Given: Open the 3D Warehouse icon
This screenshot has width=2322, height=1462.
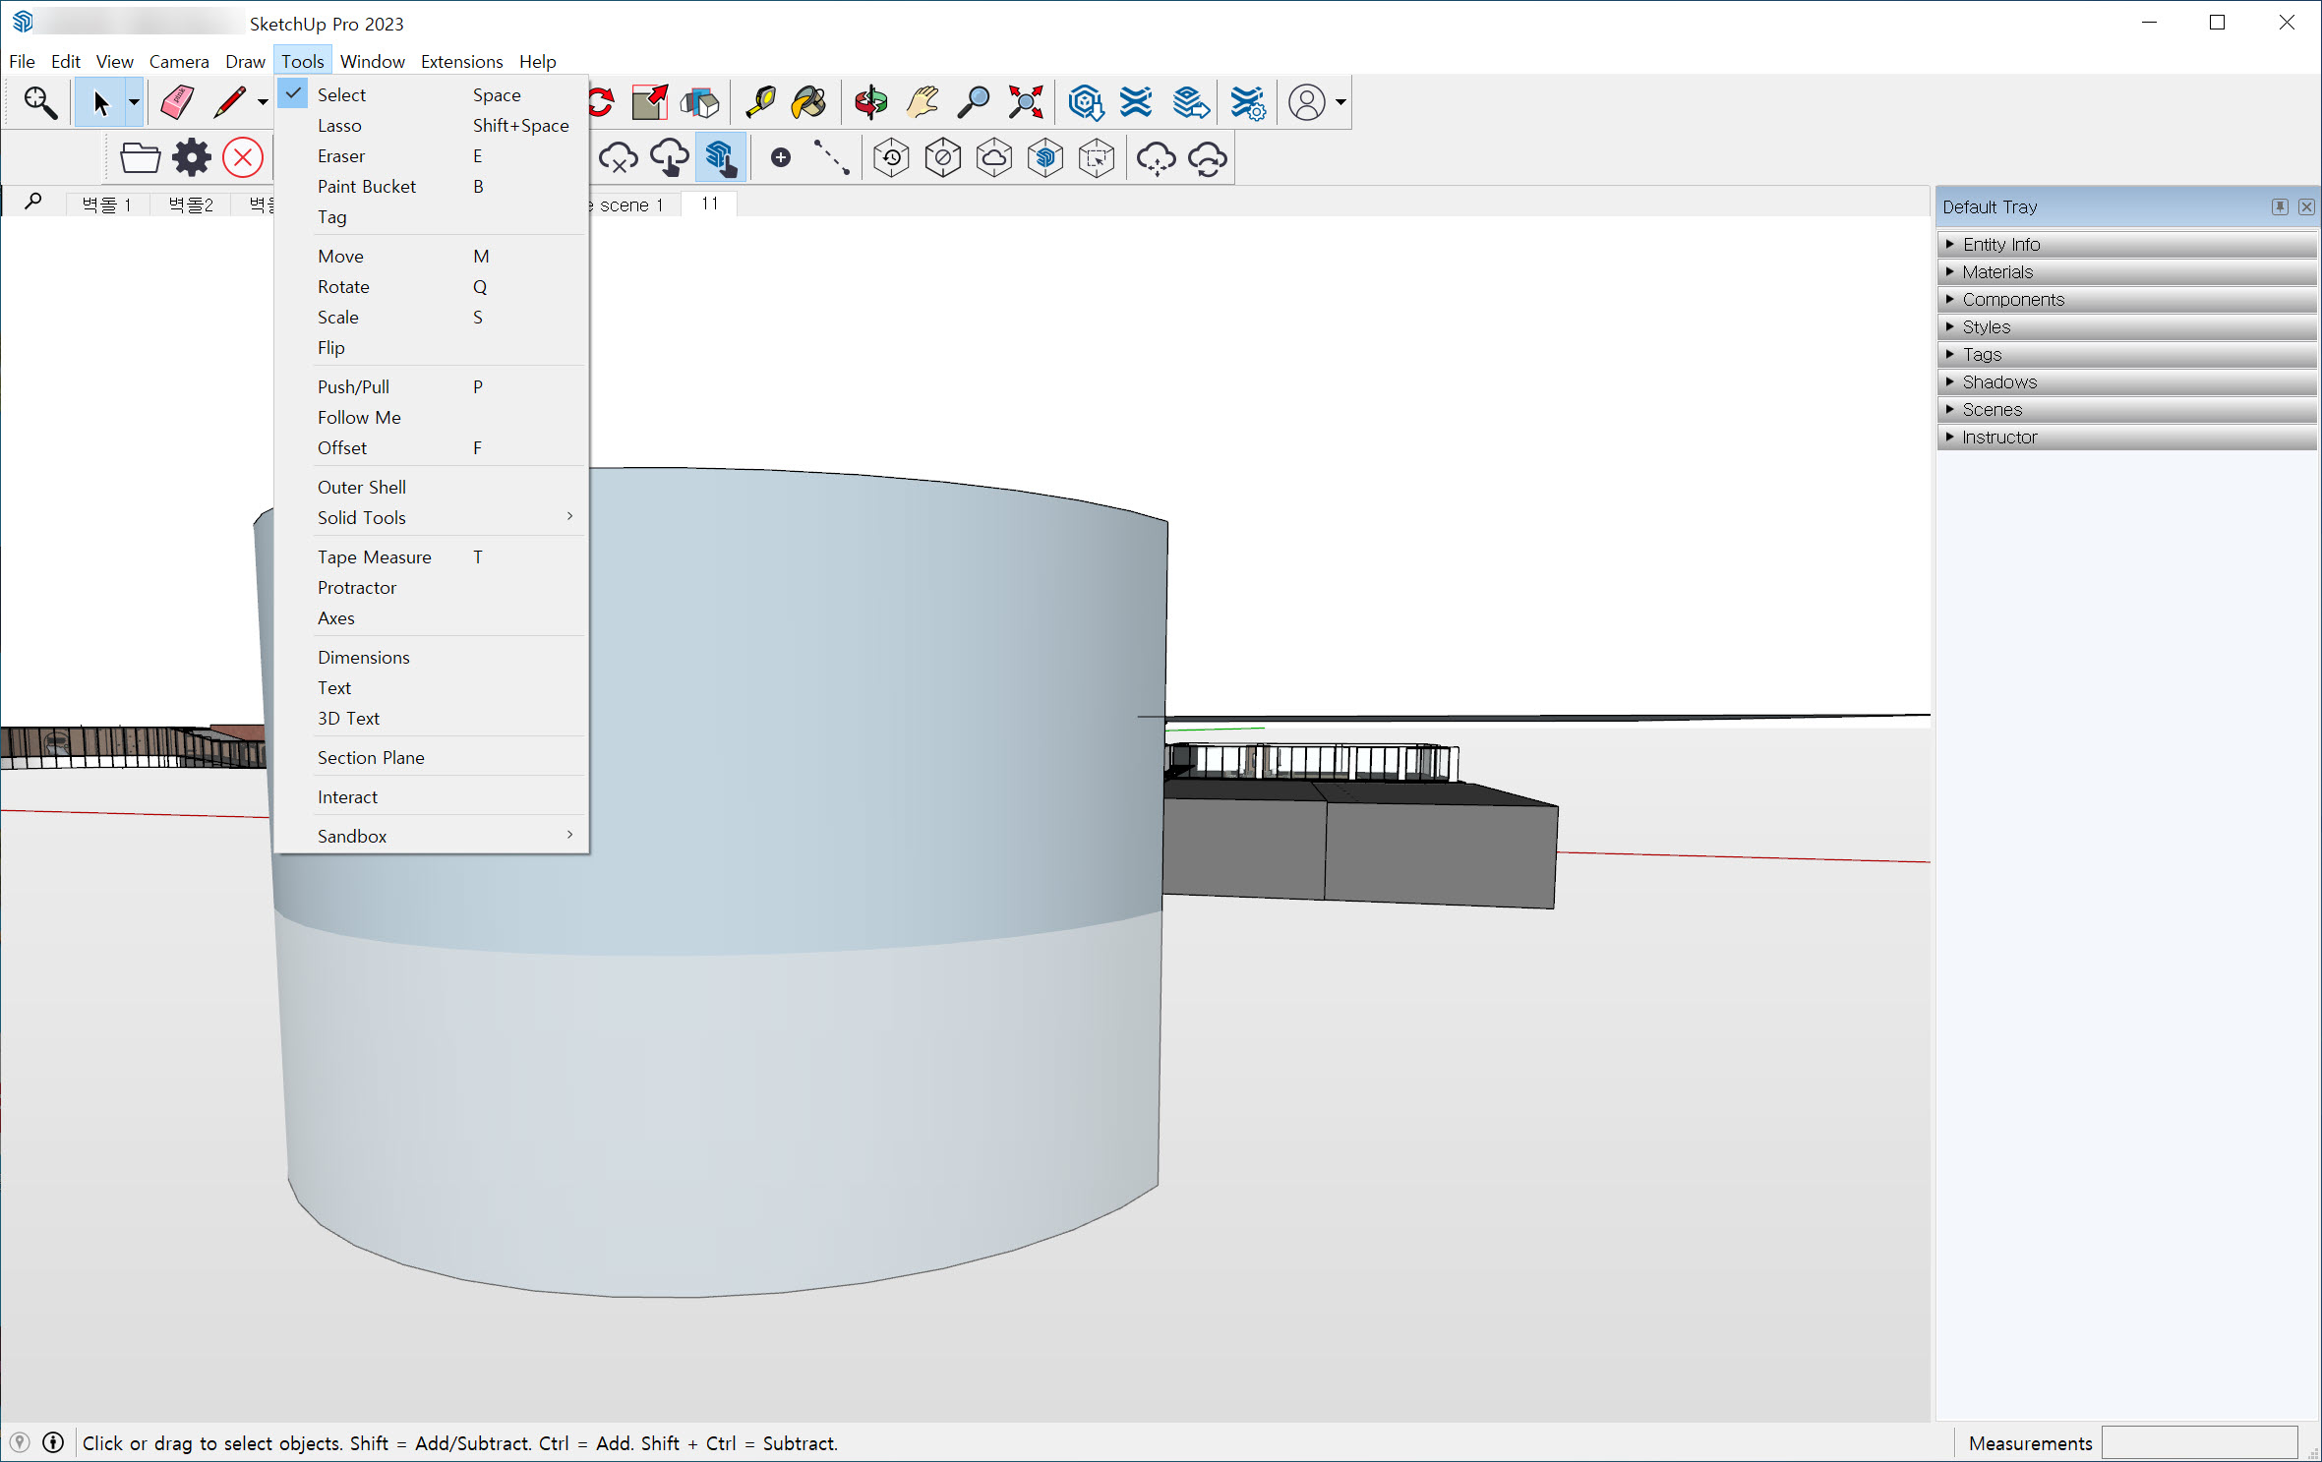Looking at the screenshot, I should [x=1086, y=102].
